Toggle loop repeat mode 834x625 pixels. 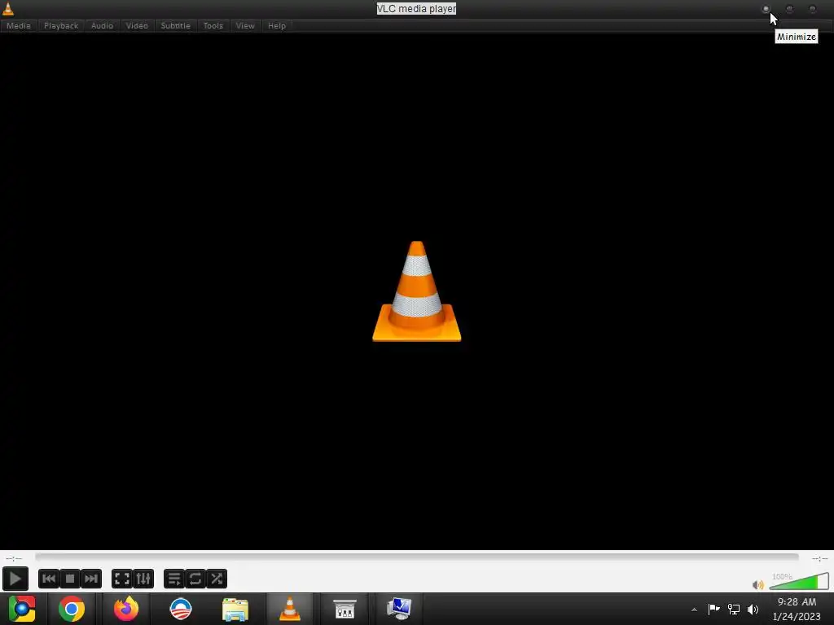point(195,579)
